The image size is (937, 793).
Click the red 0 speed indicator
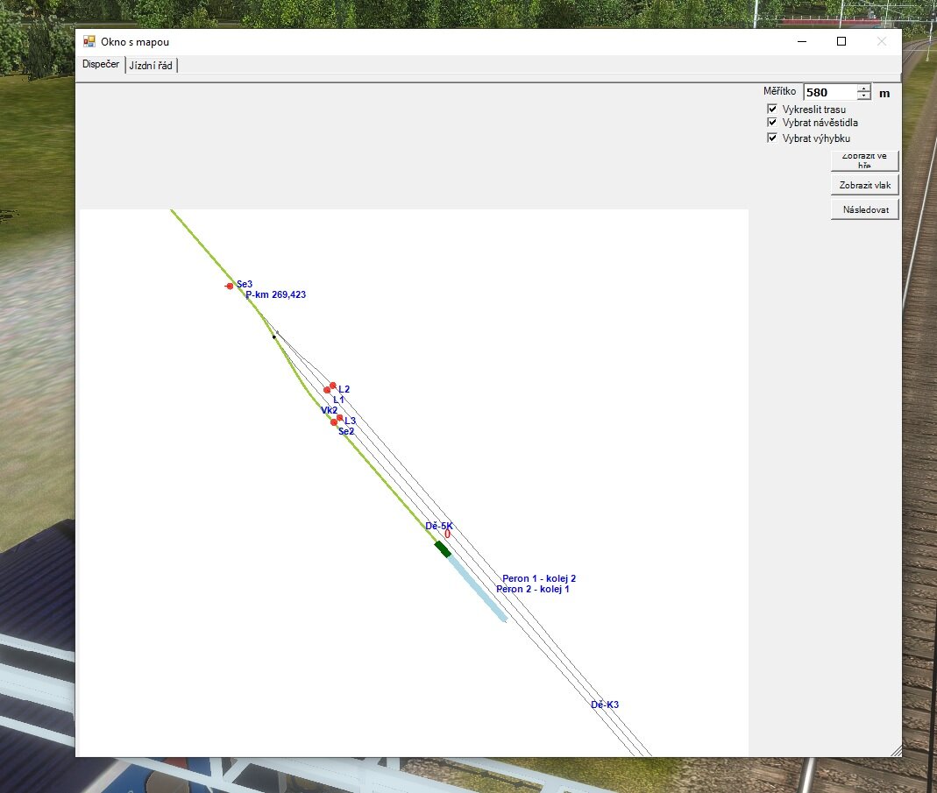[447, 535]
